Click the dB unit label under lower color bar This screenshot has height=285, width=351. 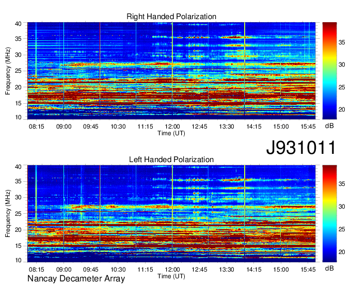pyautogui.click(x=329, y=268)
